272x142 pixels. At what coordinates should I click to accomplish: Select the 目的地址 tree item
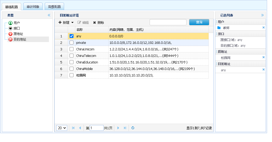[20, 39]
